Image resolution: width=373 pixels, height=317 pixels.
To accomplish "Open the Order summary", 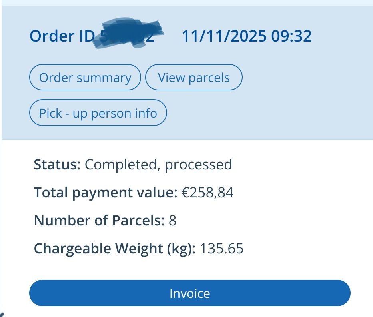I will (85, 78).
